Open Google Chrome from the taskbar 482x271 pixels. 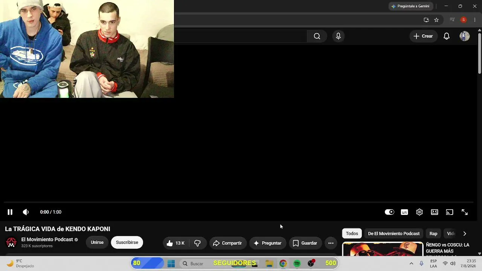click(x=283, y=263)
